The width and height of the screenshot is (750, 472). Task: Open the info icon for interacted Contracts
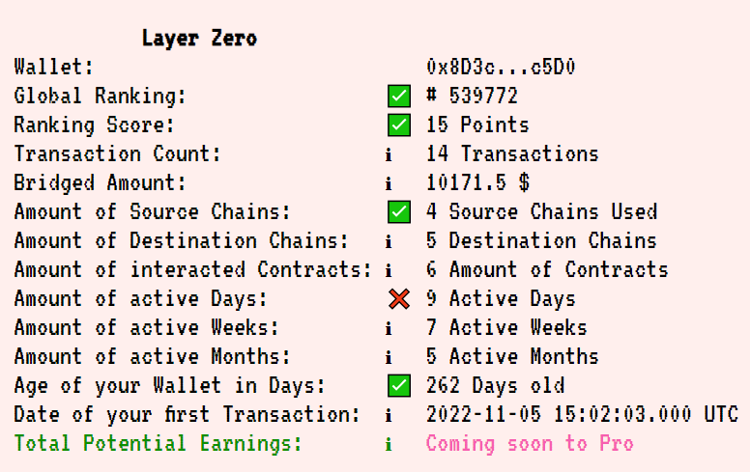[389, 270]
